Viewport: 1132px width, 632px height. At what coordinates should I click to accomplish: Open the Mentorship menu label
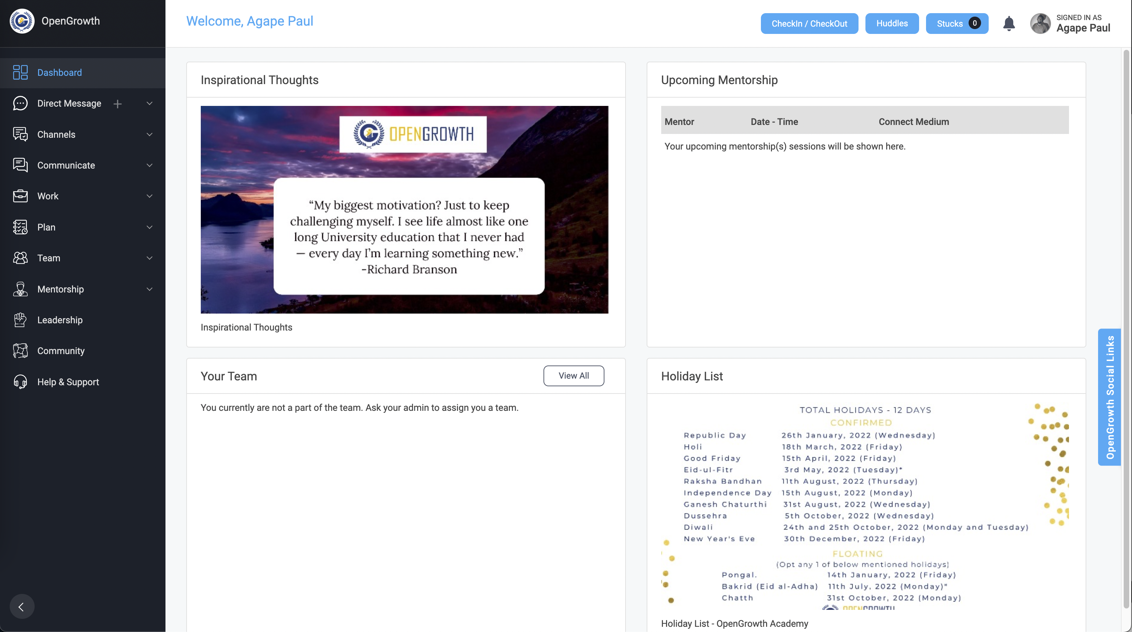61,289
